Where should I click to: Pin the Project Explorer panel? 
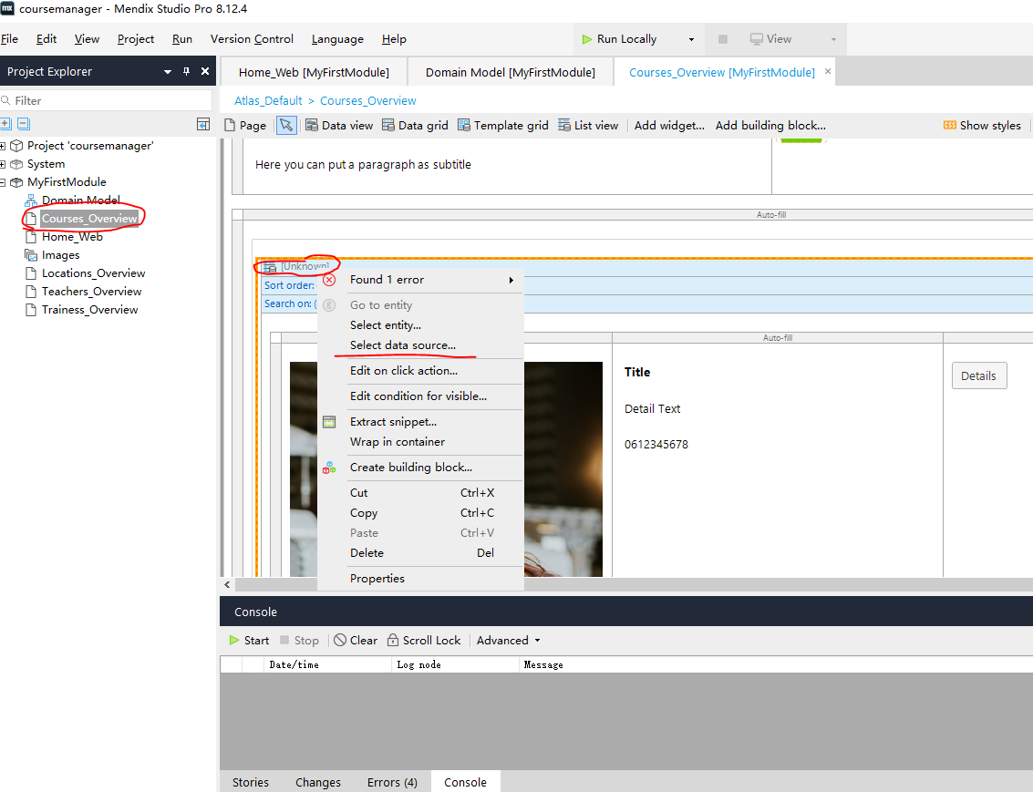186,71
